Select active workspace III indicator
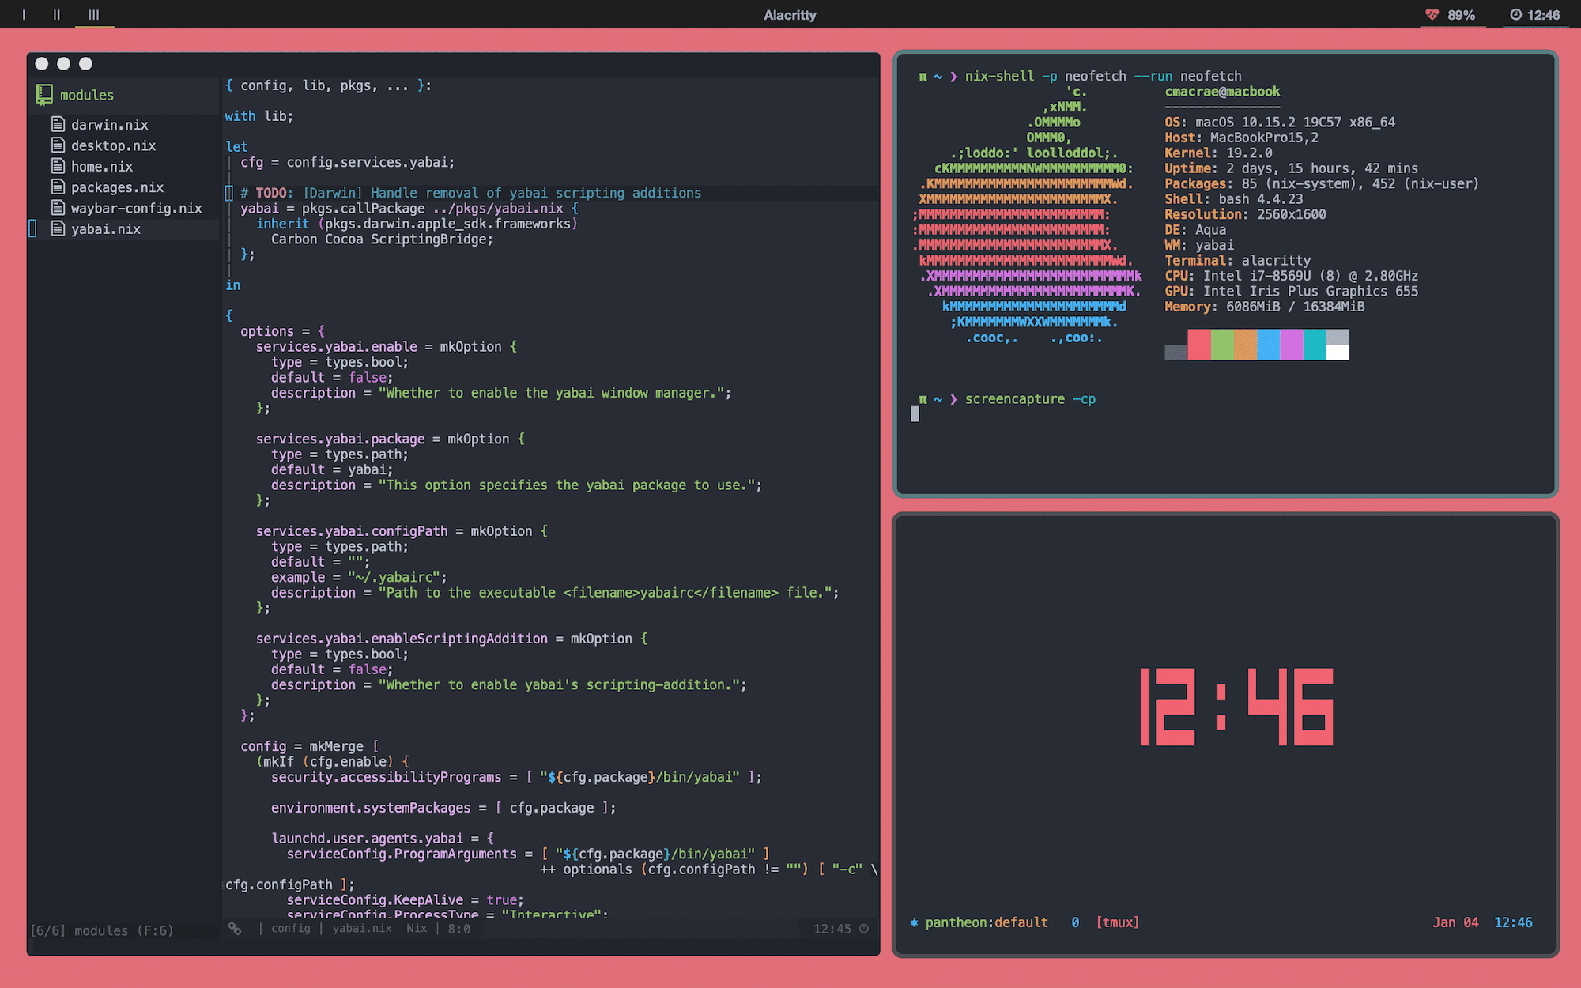Image resolution: width=1581 pixels, height=988 pixels. point(94,15)
